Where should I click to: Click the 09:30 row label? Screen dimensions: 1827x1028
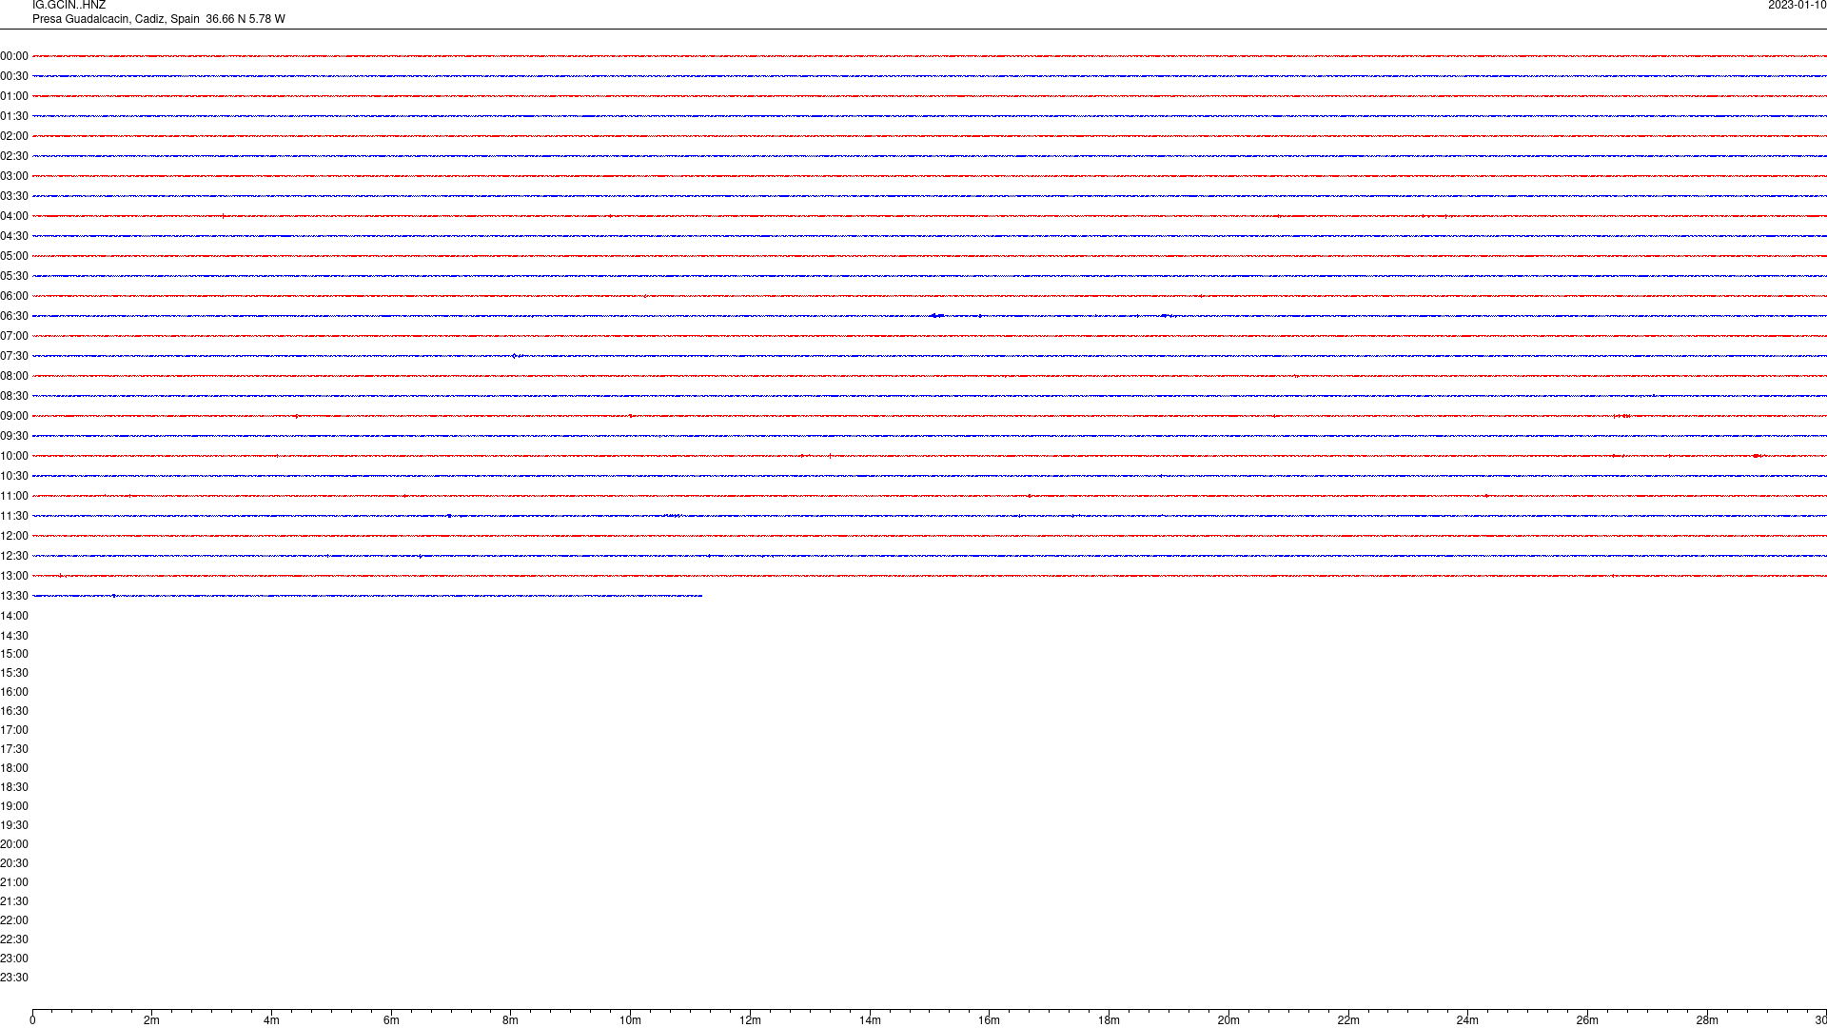(14, 436)
